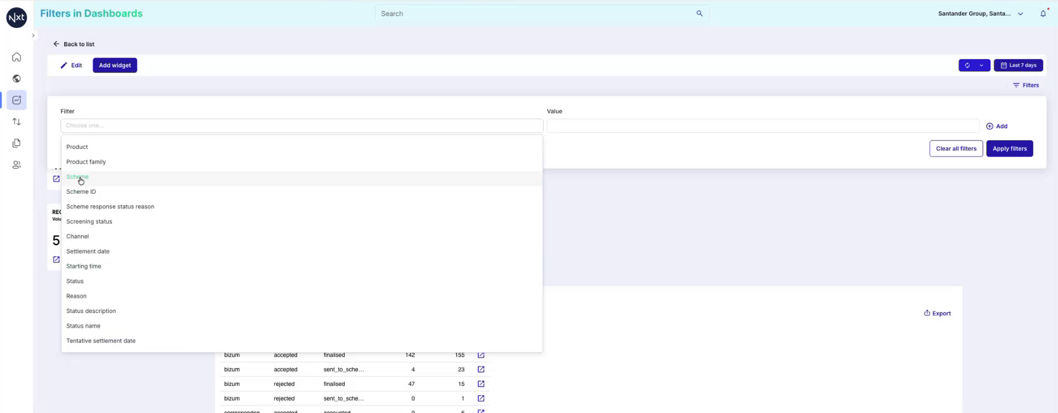The height and width of the screenshot is (413, 1058).
Task: Toggle the Filters panel
Action: 1026,85
